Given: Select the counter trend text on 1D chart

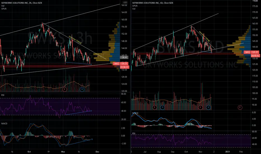Looking at the screenshot, I should point(204,36).
